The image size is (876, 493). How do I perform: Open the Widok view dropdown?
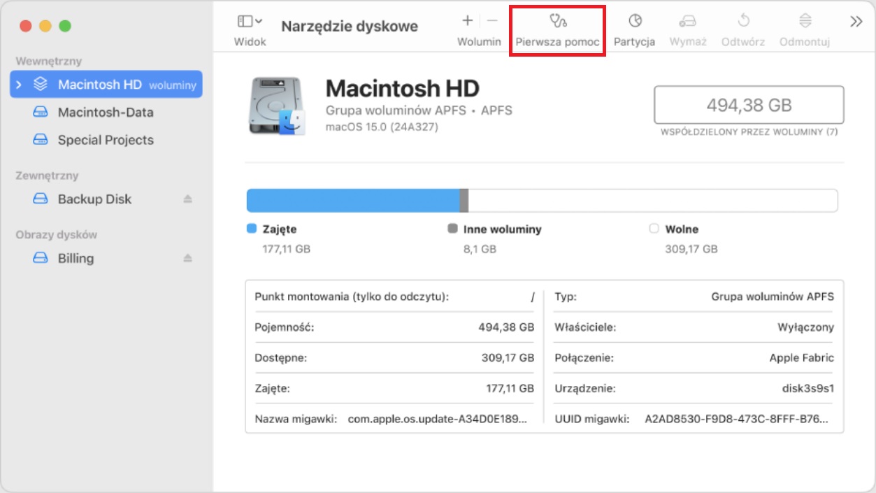pos(250,22)
